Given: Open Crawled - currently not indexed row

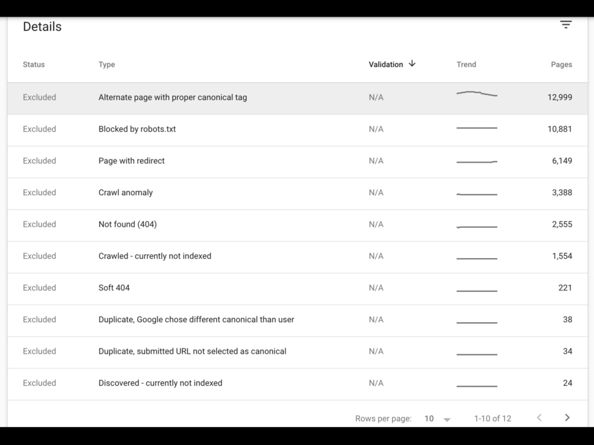Looking at the screenshot, I should click(x=298, y=258).
